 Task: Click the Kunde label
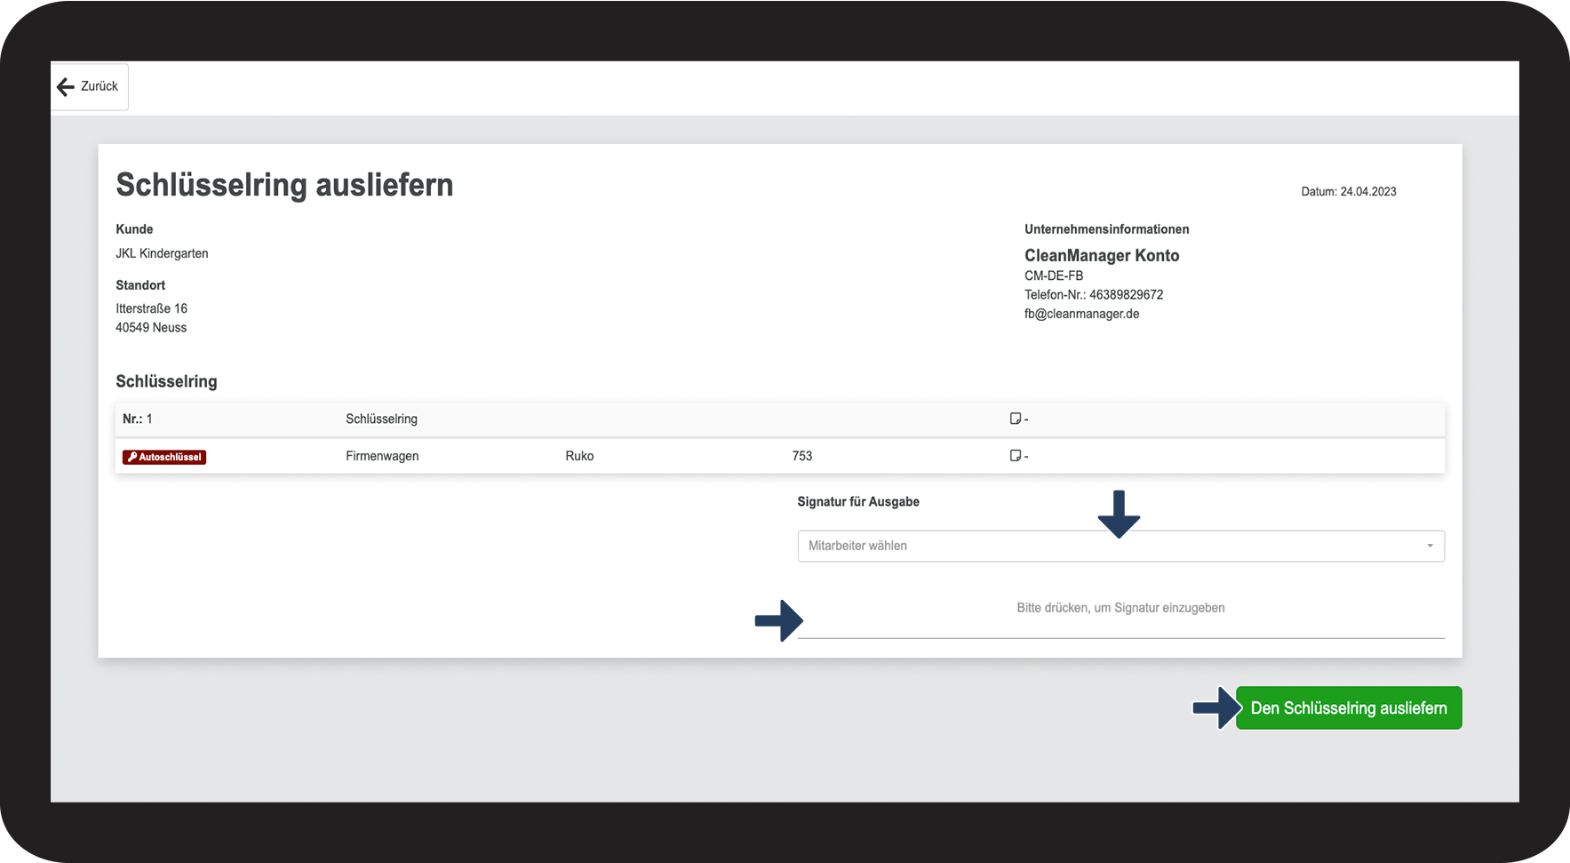(134, 229)
